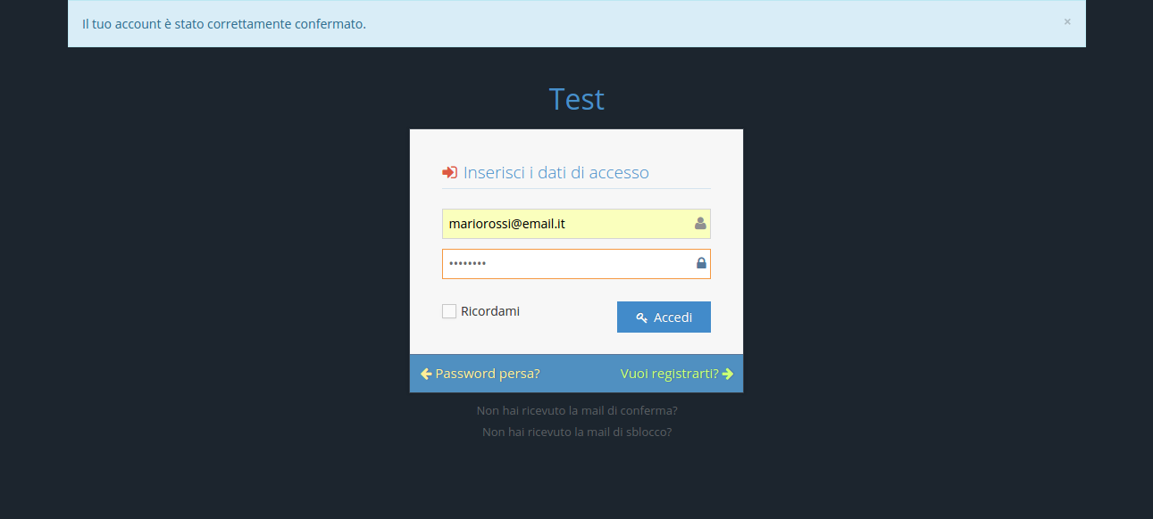Click empty space in the blue footer bar

point(580,374)
